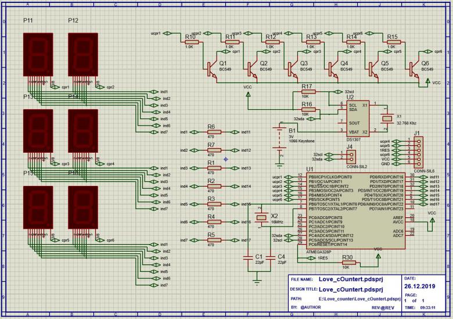Select resistor R6 470 ohm
453x319 pixels.
pyautogui.click(x=214, y=132)
